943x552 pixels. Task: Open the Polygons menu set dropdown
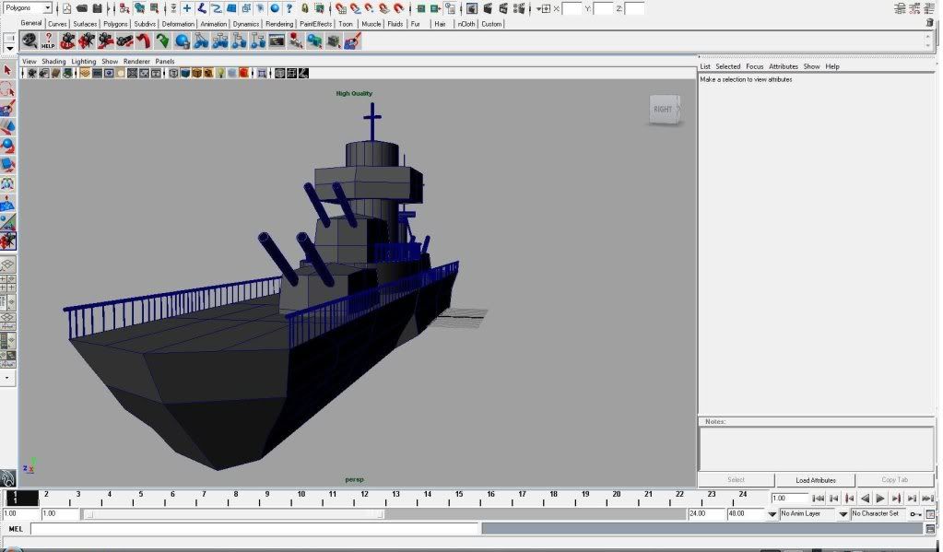tap(27, 7)
